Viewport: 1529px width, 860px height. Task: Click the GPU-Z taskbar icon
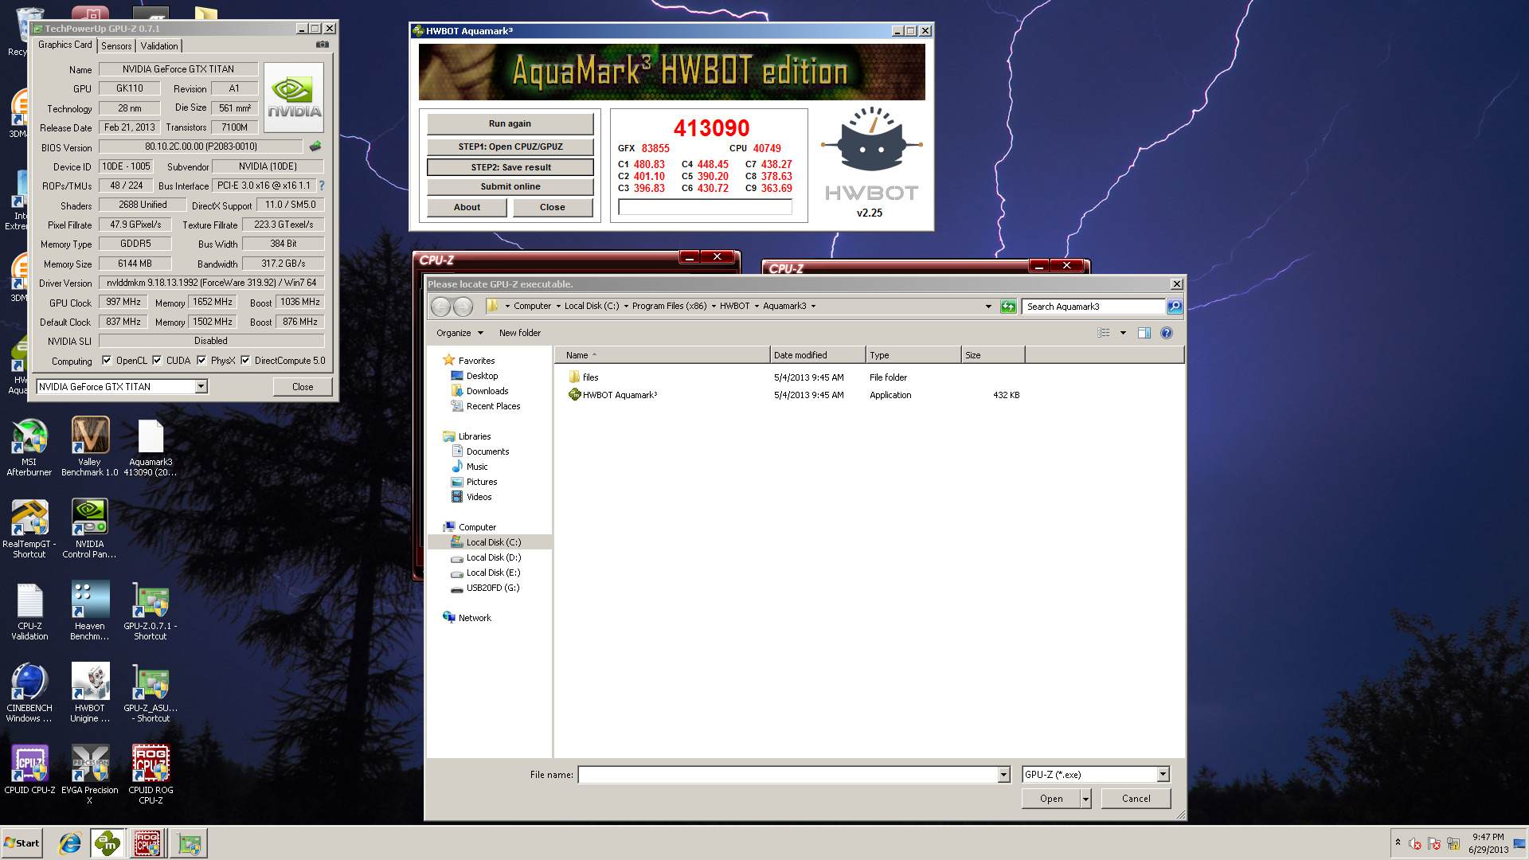tap(189, 843)
